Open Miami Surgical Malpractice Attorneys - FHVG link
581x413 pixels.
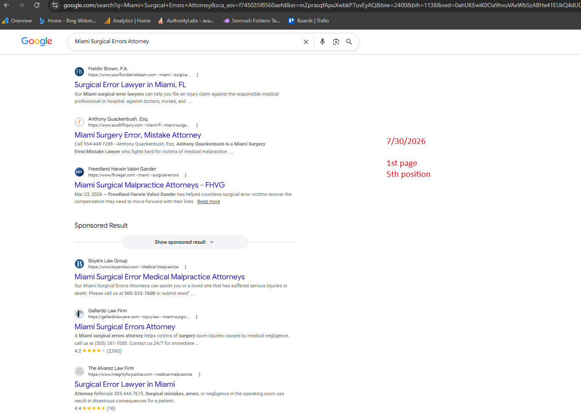click(x=149, y=185)
